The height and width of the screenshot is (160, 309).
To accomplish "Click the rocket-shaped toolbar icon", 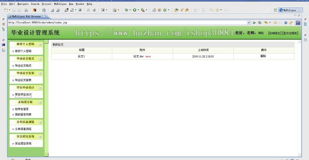I will click(182, 10).
